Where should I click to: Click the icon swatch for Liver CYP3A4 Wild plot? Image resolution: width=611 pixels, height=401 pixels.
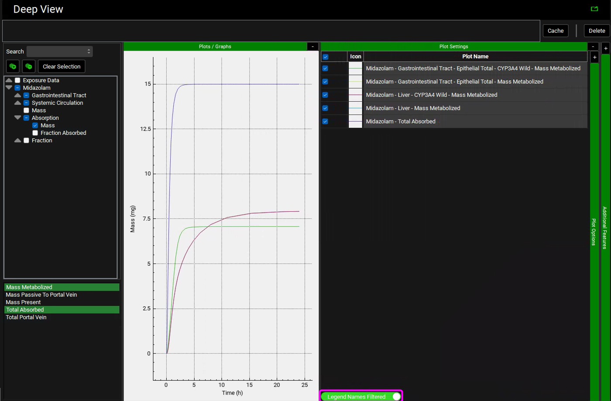coord(355,95)
